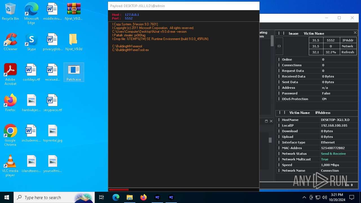
Task: Select the DDoS Protection row
Action: (x=317, y=99)
